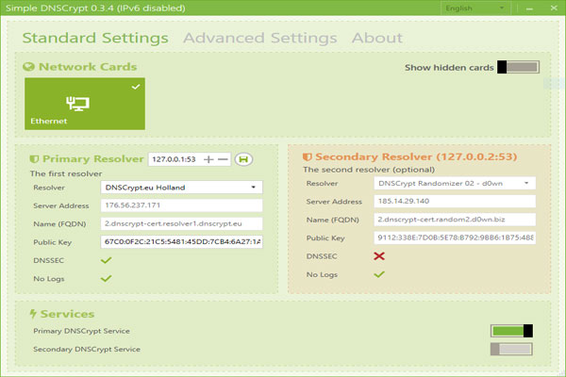Select the Ethernet network card tile
566x377 pixels.
tap(85, 104)
